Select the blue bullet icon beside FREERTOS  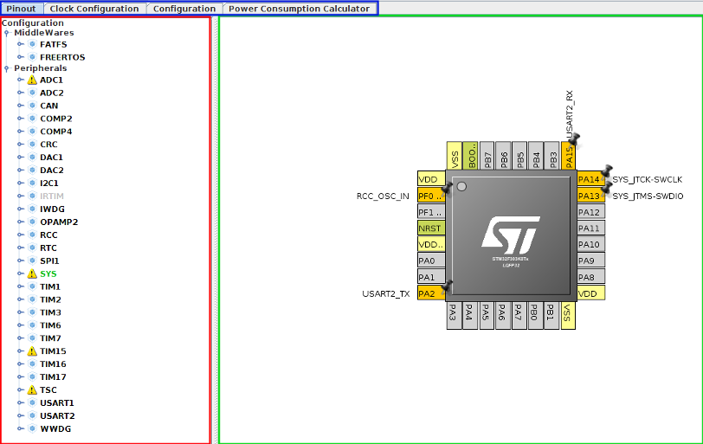pyautogui.click(x=32, y=57)
